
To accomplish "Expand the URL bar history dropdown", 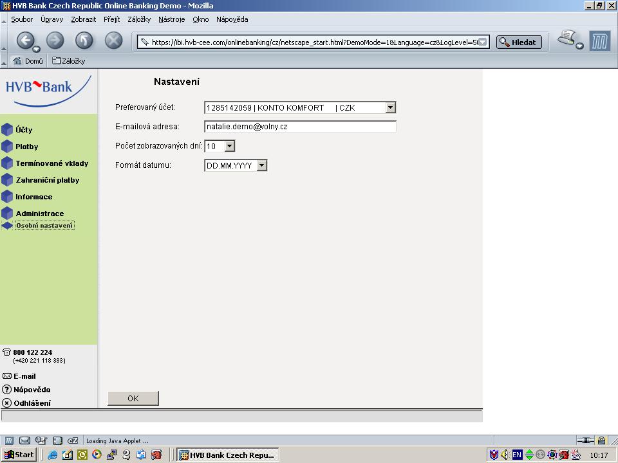I will [483, 42].
